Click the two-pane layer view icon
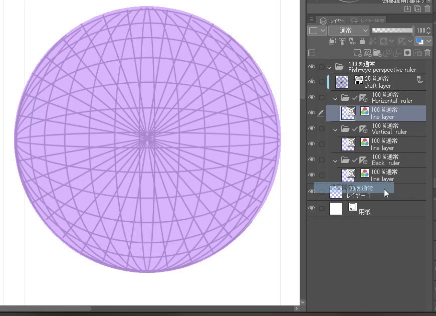Screen dimensions: 436x316 point(312,53)
